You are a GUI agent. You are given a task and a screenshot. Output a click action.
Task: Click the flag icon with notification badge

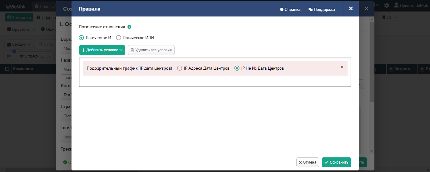click(9, 56)
